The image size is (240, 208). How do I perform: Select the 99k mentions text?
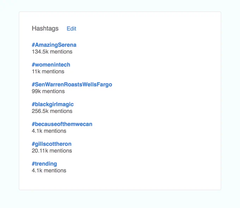point(48,91)
